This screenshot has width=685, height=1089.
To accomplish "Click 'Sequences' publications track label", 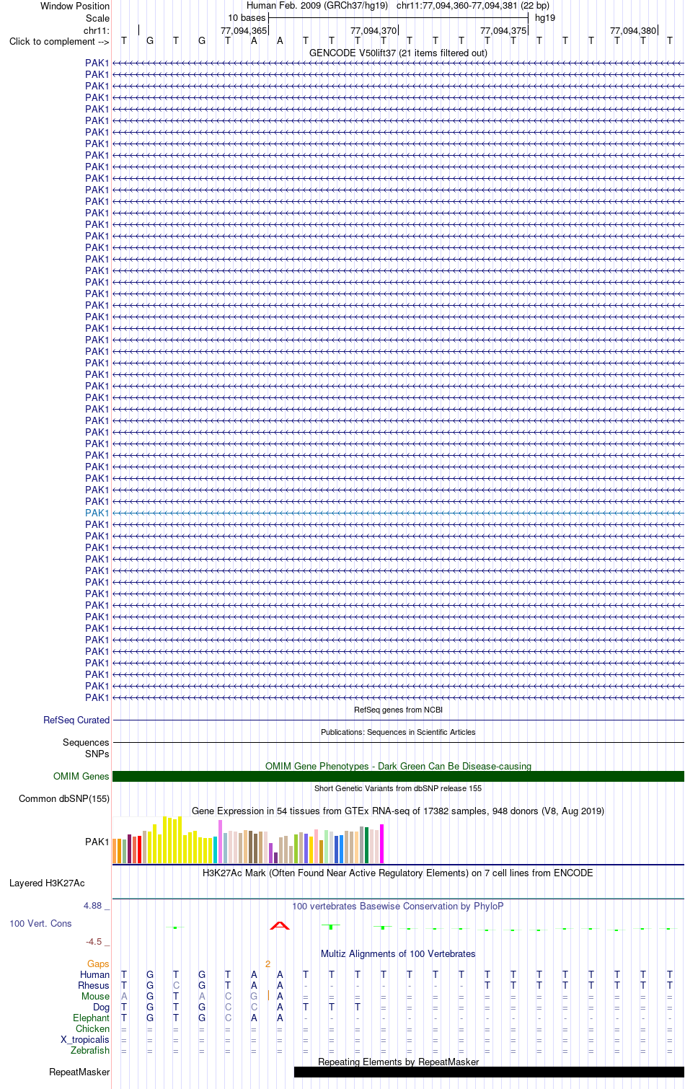I will point(86,742).
